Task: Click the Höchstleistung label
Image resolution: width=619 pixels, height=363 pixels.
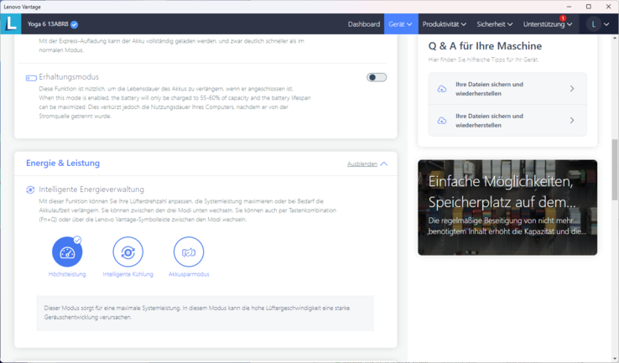Action: 67,274
